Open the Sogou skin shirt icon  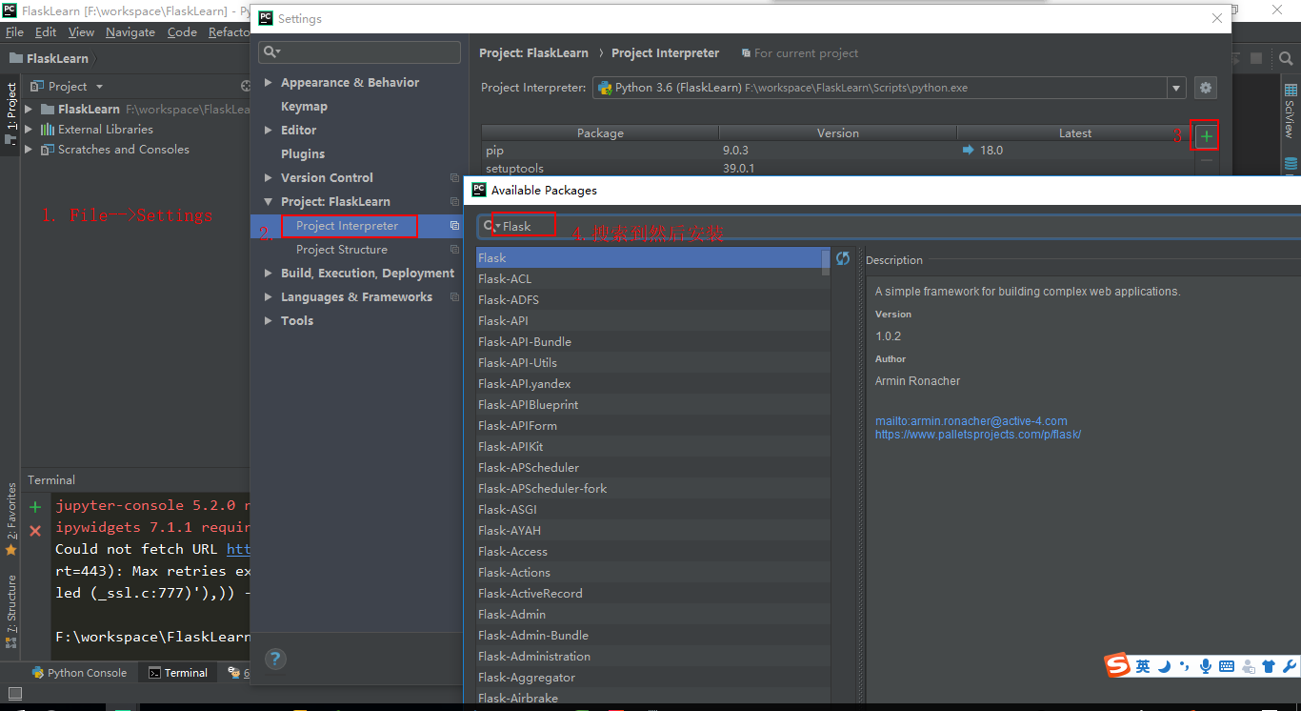tap(1269, 666)
